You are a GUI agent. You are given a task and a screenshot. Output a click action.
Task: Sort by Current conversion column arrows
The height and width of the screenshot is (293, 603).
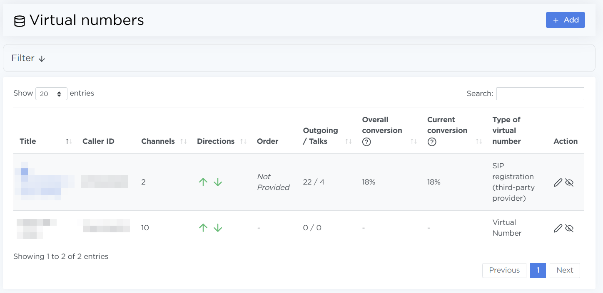pyautogui.click(x=479, y=141)
